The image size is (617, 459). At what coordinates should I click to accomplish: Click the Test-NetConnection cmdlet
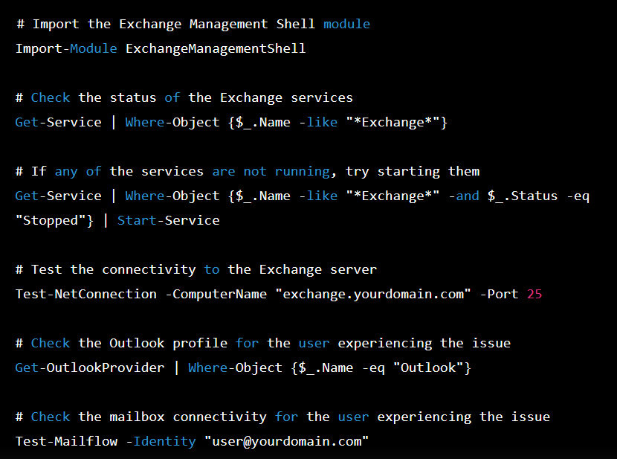[86, 294]
